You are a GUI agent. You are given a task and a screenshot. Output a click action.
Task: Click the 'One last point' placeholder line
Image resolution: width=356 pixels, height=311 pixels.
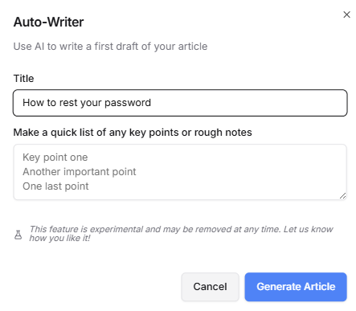(55, 186)
